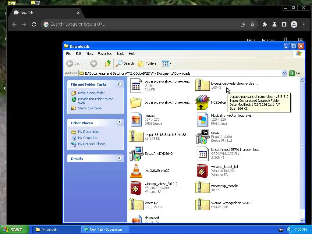Open the Extensions puzzle icon in Supermium
312x234 pixels.
265,24
